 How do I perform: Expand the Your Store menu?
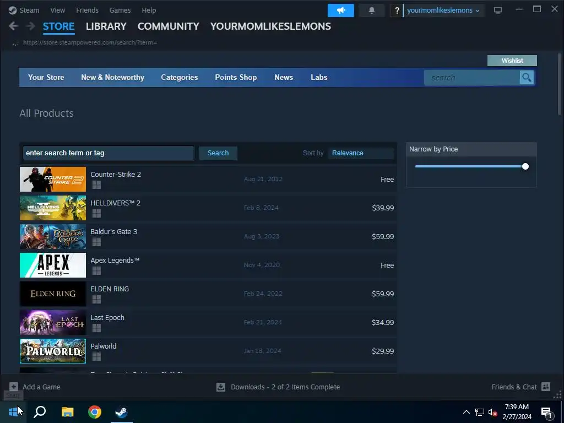tap(46, 77)
